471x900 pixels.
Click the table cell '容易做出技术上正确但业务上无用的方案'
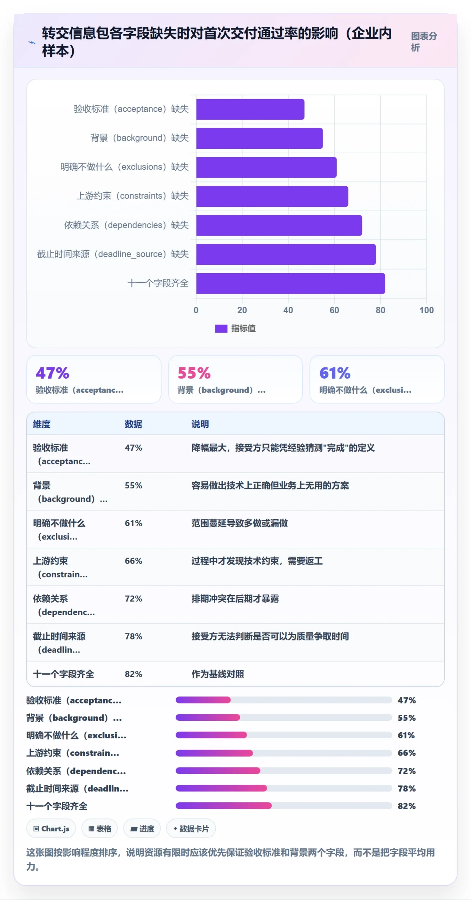[270, 485]
